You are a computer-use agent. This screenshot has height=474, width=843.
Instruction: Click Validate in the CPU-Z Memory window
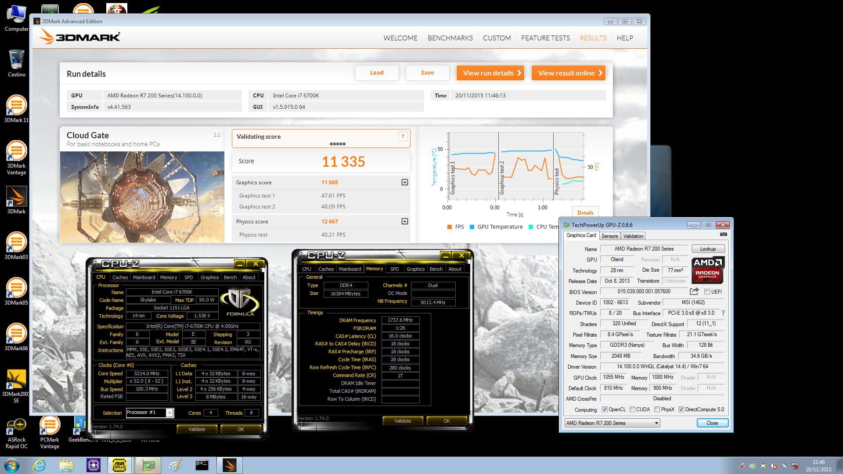(x=403, y=421)
